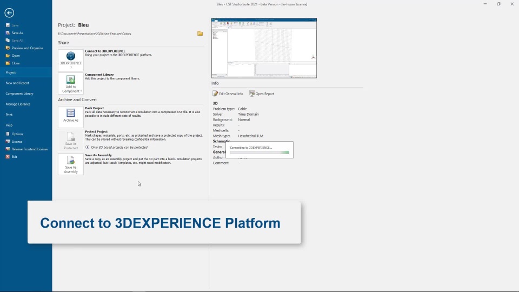The width and height of the screenshot is (519, 292).
Task: Click the Release Frontend License icon
Action: pyautogui.click(x=8, y=149)
